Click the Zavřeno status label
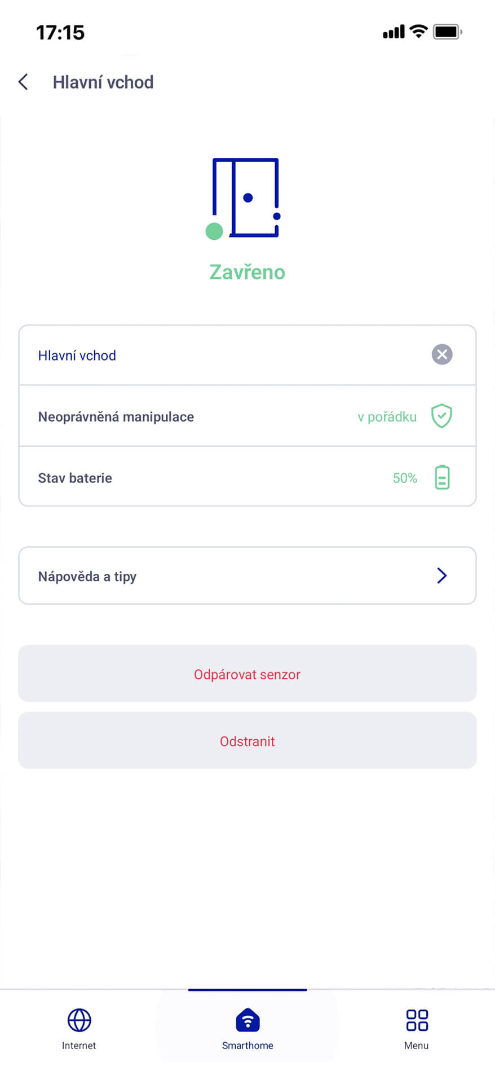495x1071 pixels. click(248, 272)
